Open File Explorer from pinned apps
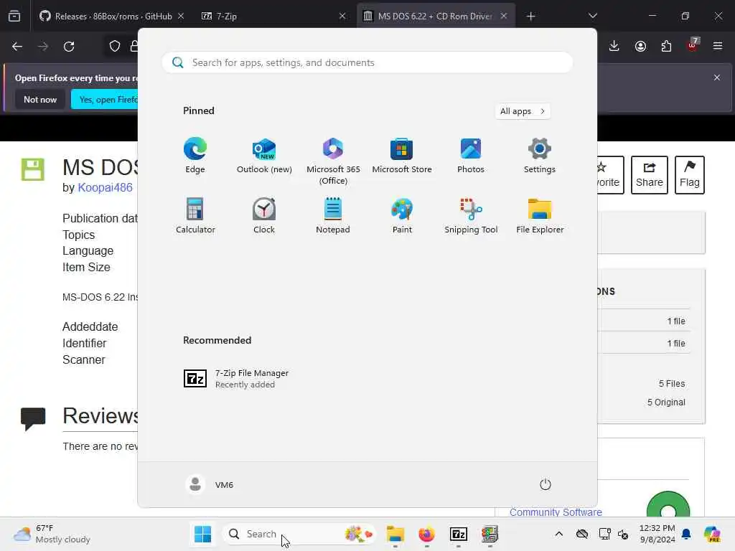Image resolution: width=735 pixels, height=551 pixels. pos(540,215)
